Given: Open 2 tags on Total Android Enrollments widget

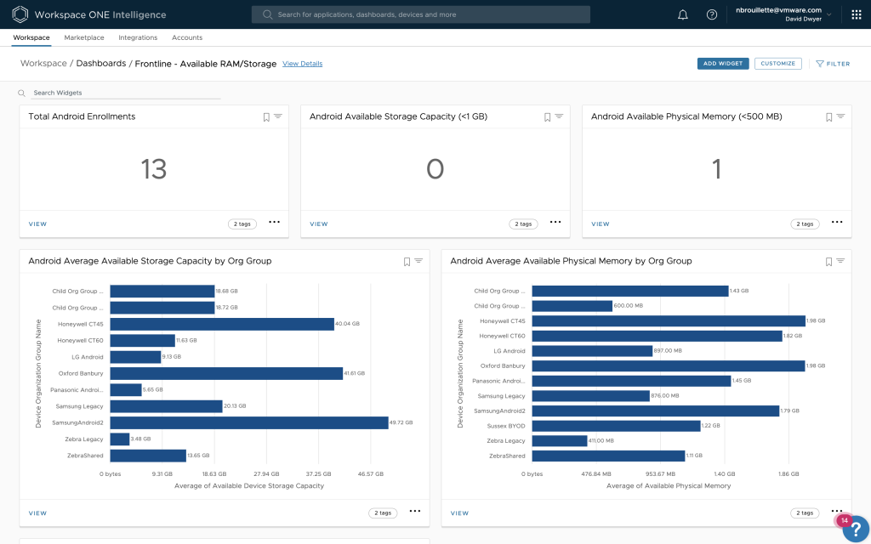Looking at the screenshot, I should [x=242, y=224].
